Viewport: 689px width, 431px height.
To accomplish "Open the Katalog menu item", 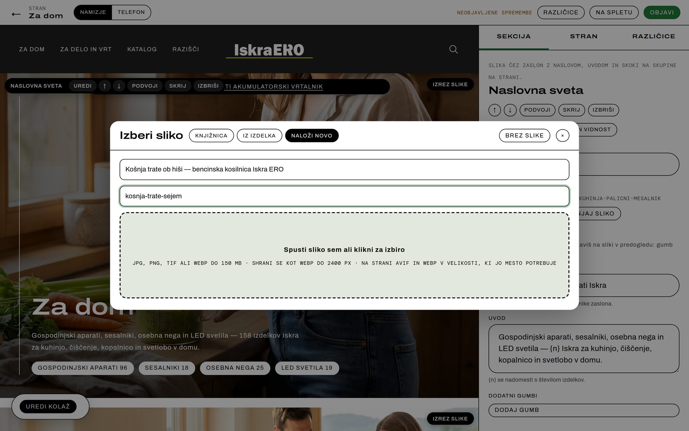I will click(142, 49).
